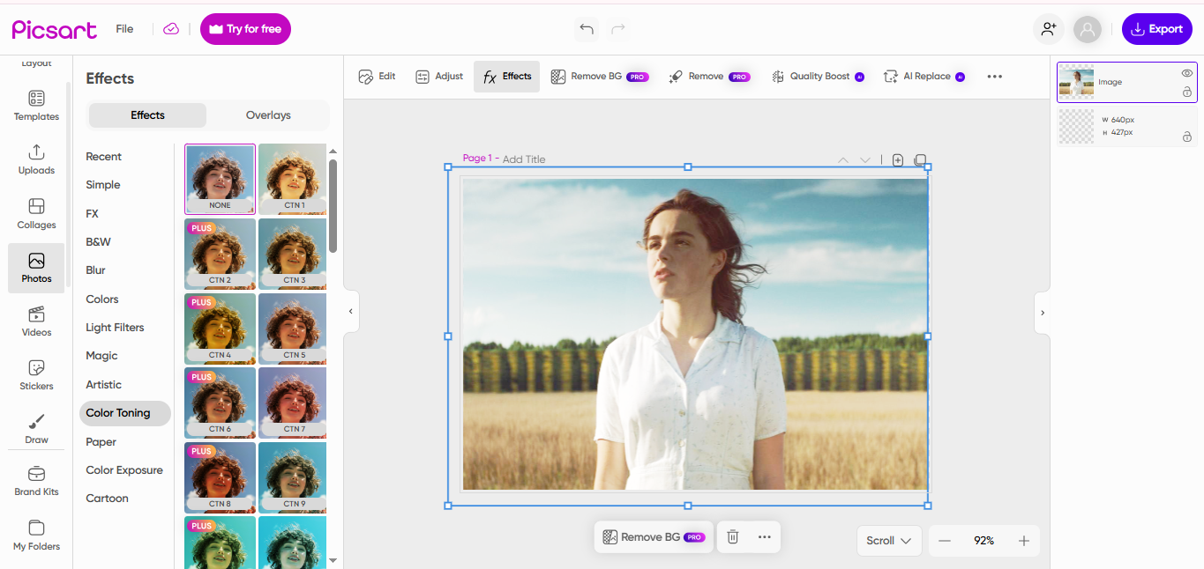Select the Recent effects category
Viewport: 1204px width, 569px height.
point(104,157)
